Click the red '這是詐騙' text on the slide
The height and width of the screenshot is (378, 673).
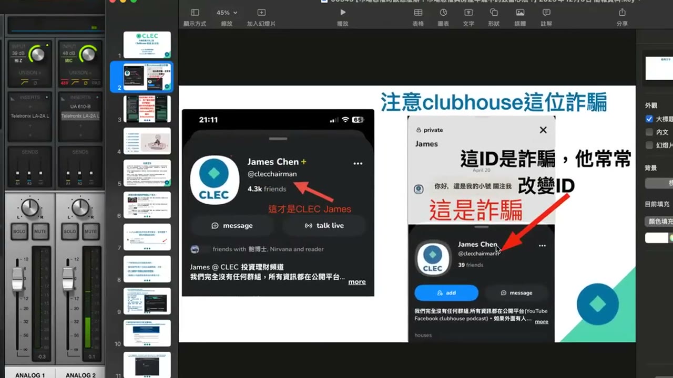[x=476, y=210]
